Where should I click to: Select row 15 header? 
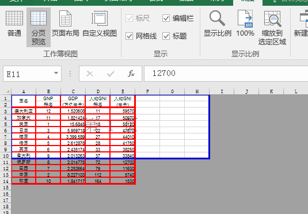(6, 188)
